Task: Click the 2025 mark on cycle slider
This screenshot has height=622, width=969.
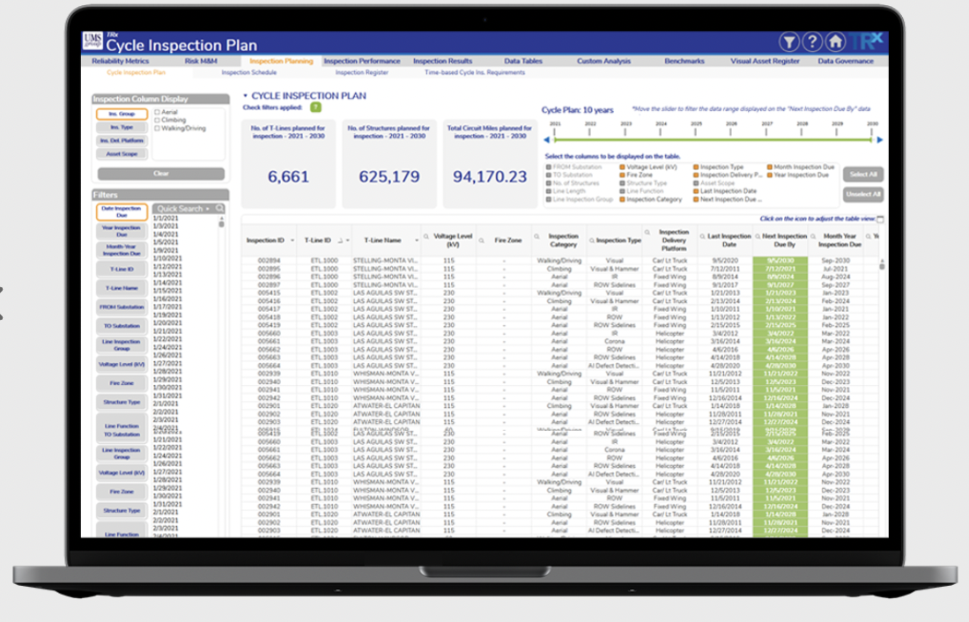Action: click(x=696, y=140)
